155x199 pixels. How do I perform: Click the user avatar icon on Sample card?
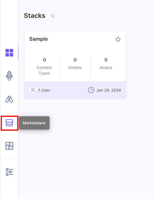33,90
